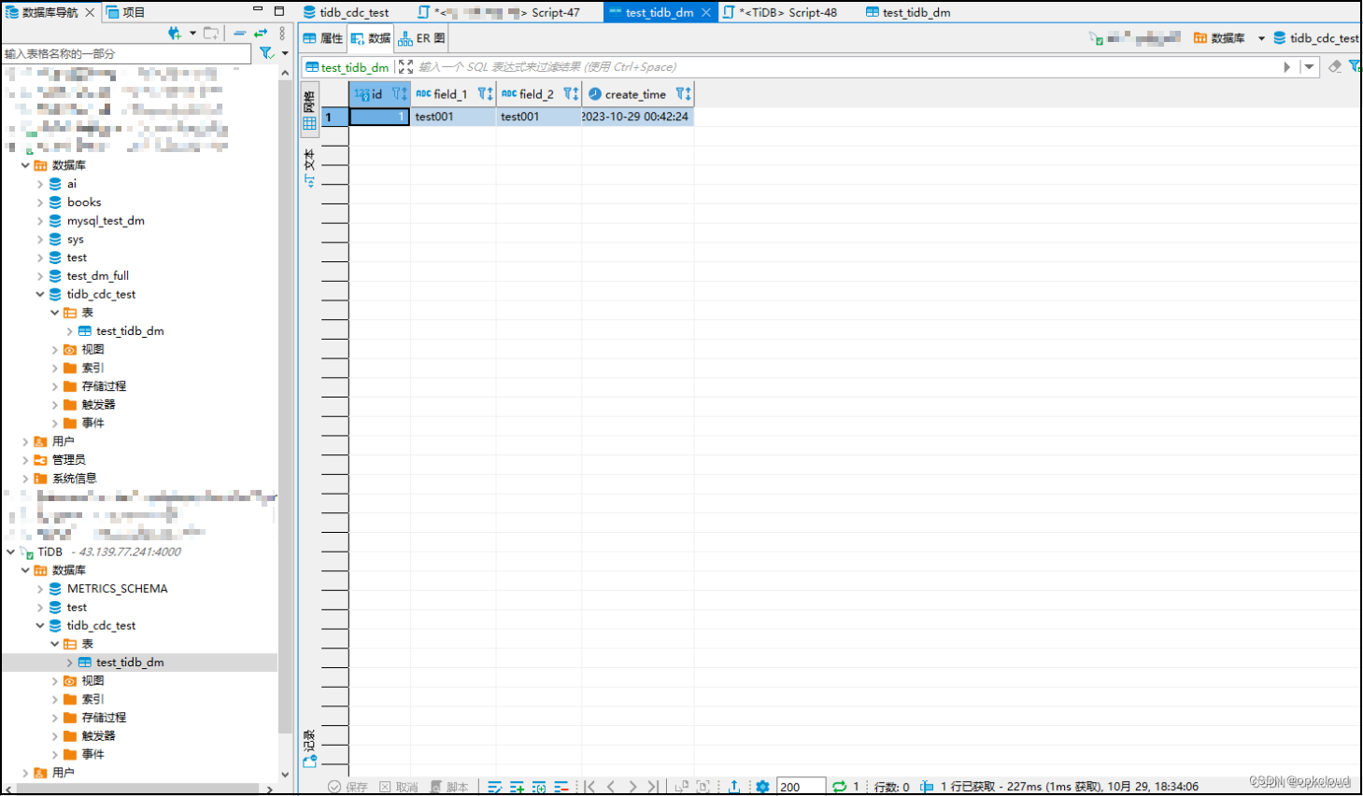Screen dimensions: 1363x796
Task: Click the green refresh icon in status bar
Action: tap(839, 787)
